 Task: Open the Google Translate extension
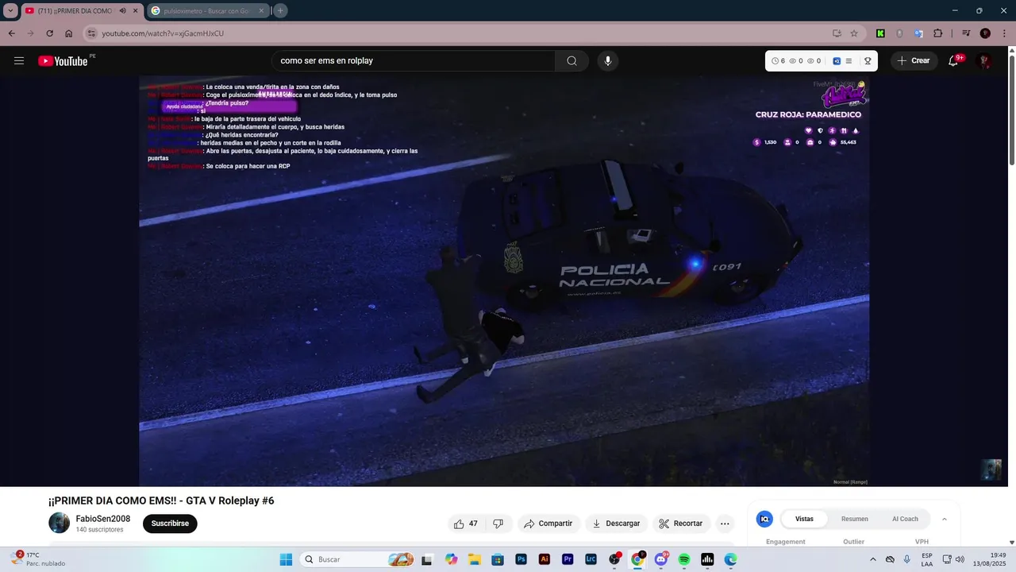click(x=918, y=33)
